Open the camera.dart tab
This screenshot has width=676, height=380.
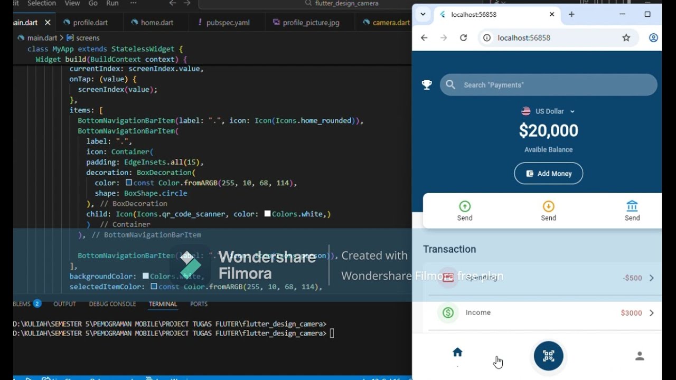tap(386, 23)
